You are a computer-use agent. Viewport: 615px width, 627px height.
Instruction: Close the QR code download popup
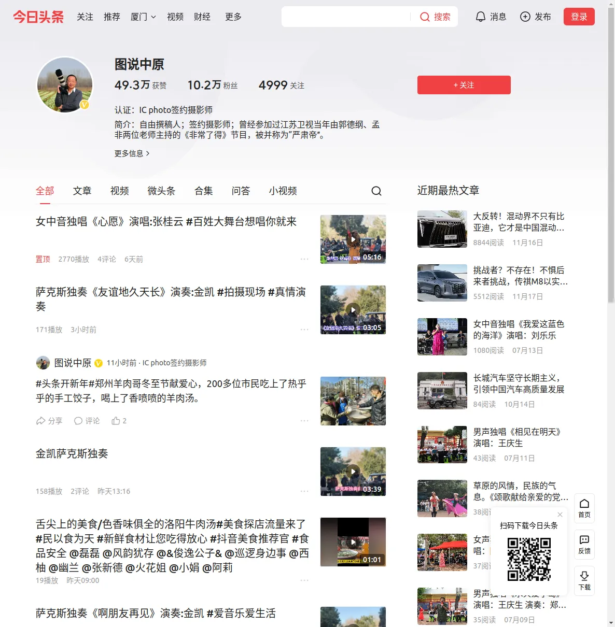point(560,515)
